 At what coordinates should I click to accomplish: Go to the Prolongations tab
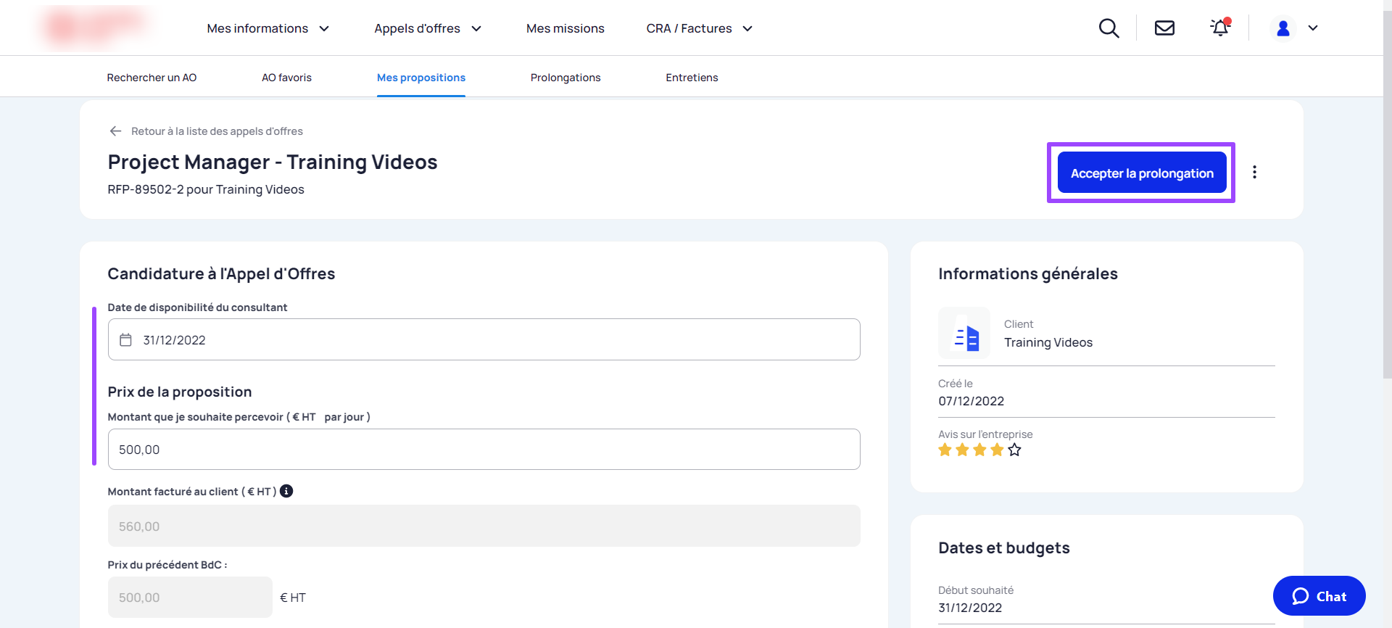565,78
